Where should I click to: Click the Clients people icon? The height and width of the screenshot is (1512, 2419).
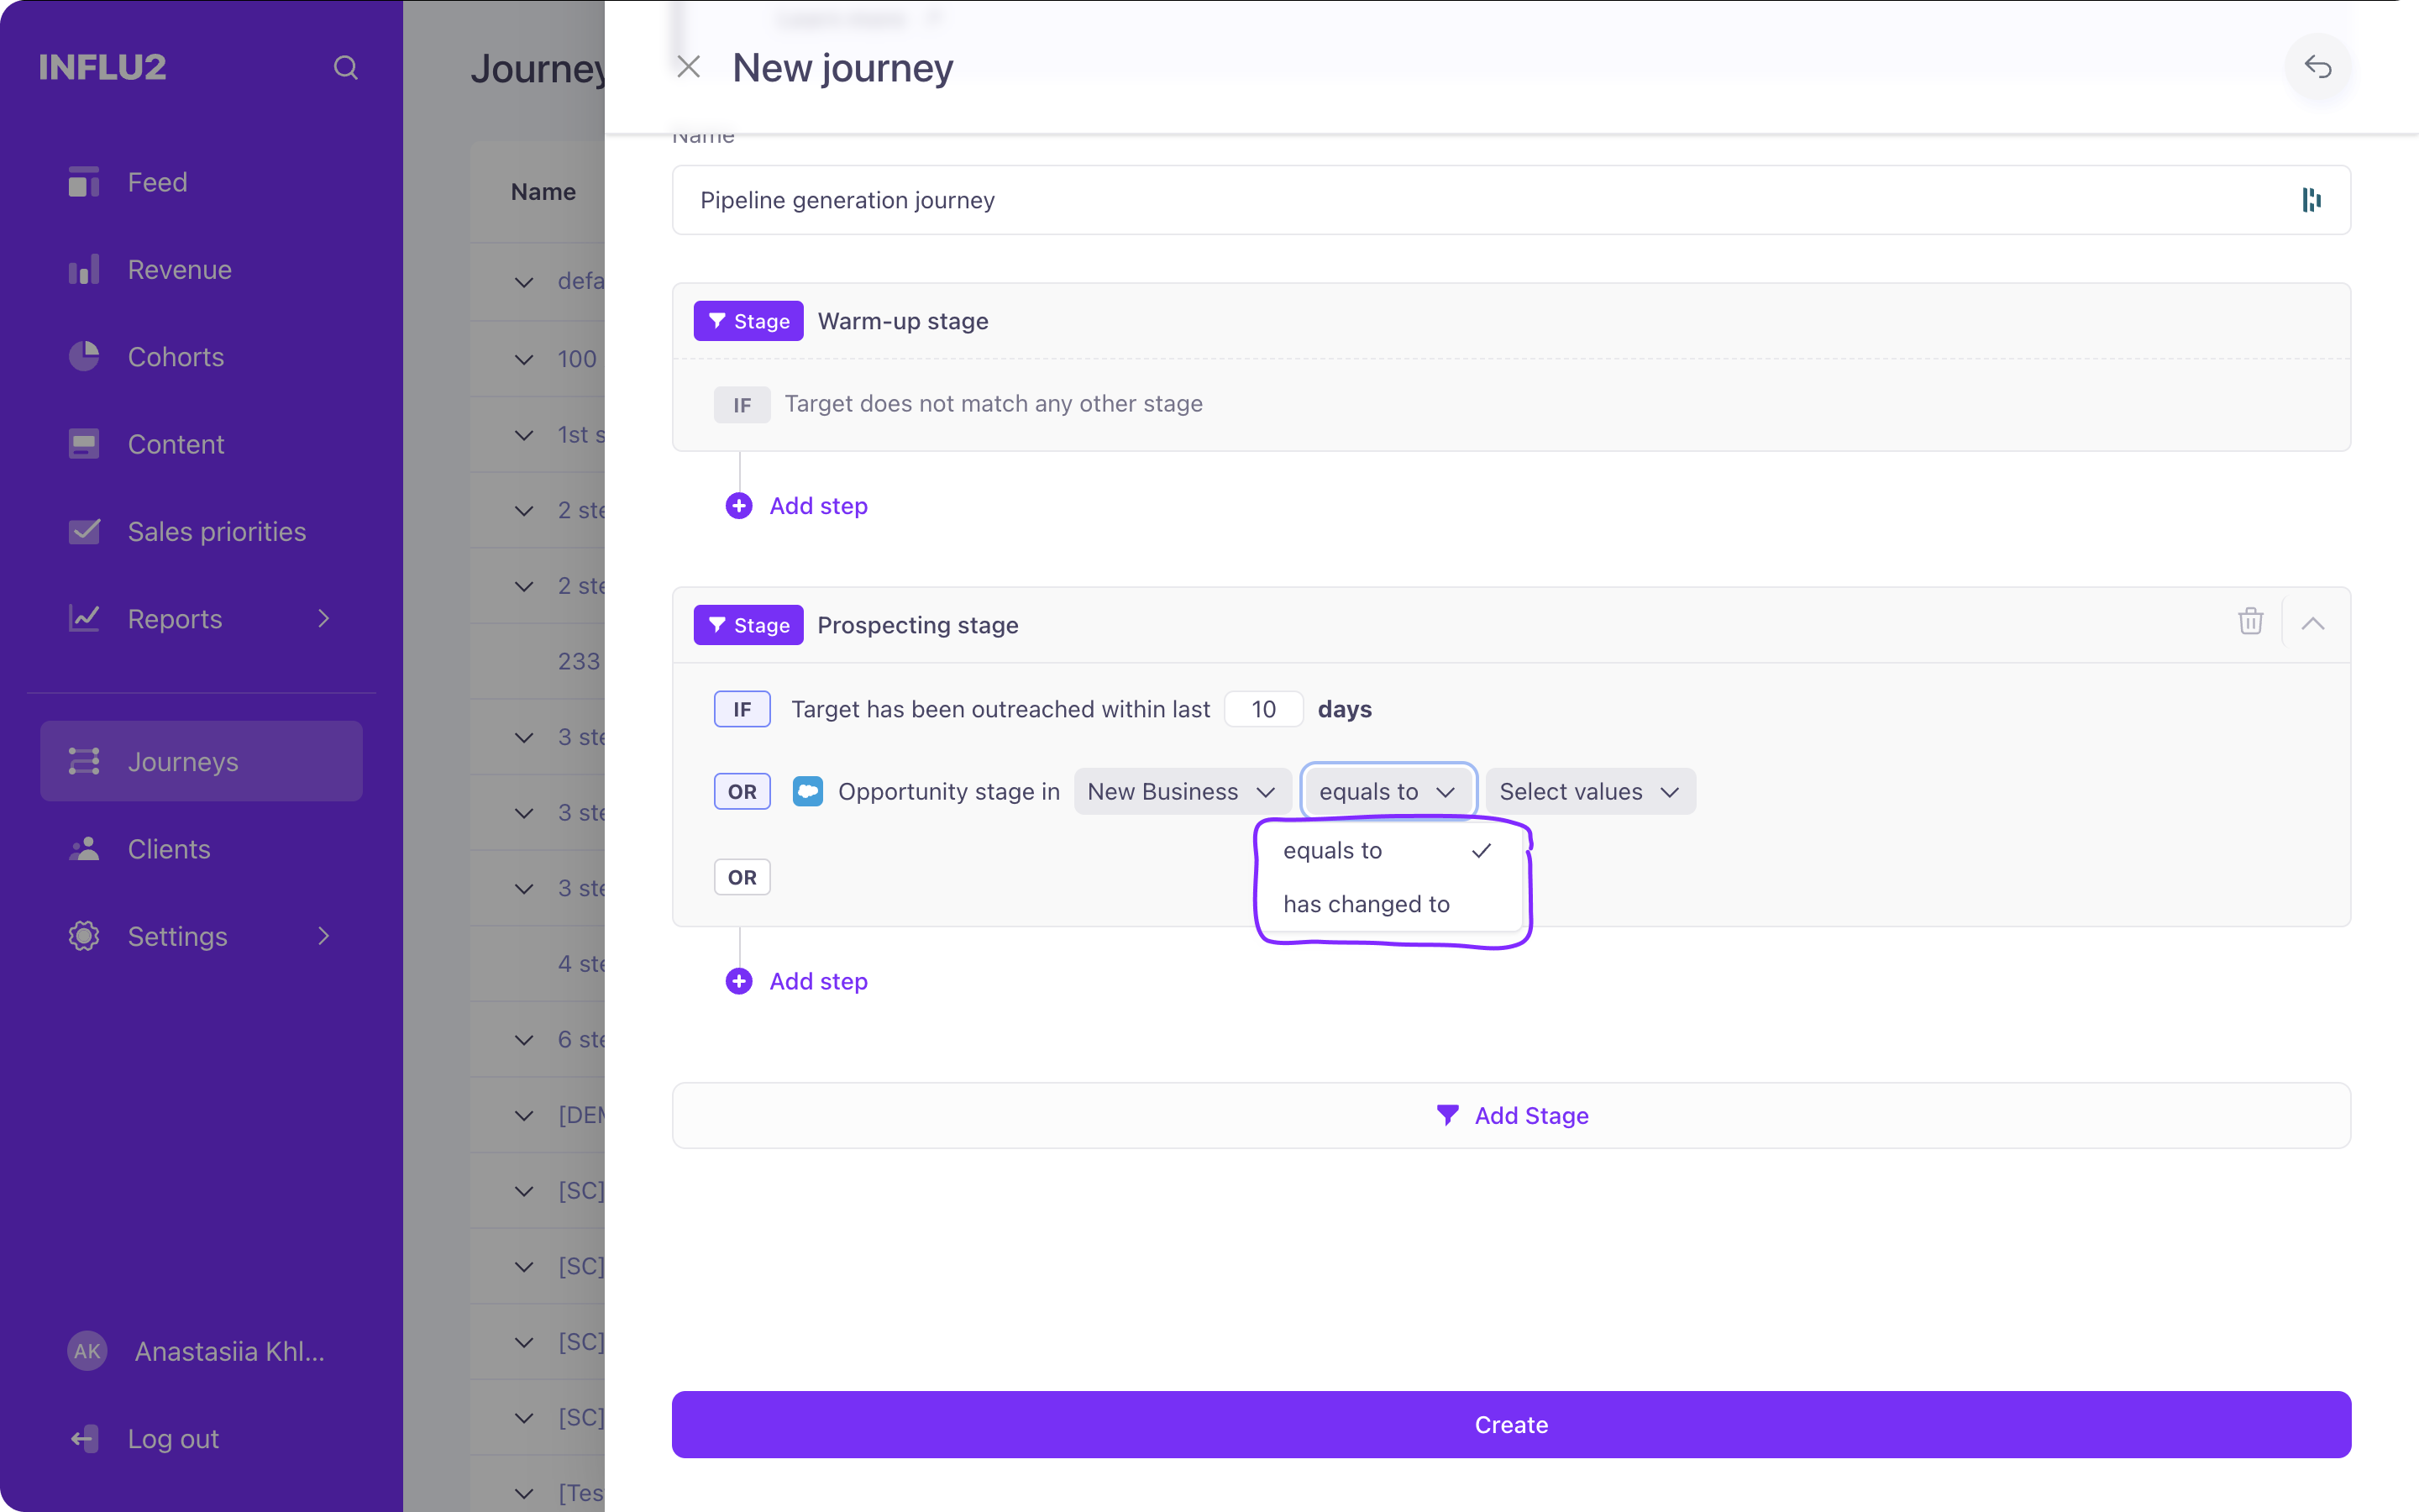pyautogui.click(x=84, y=848)
